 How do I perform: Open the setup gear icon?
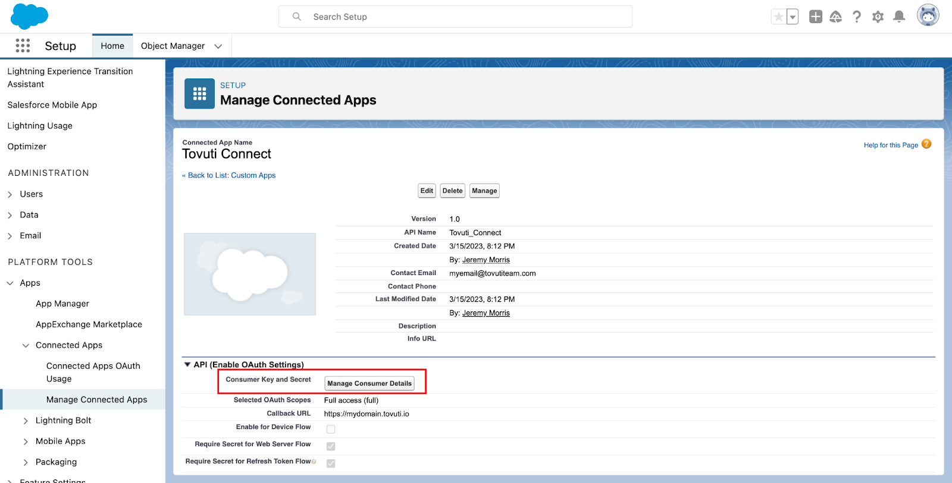point(878,17)
